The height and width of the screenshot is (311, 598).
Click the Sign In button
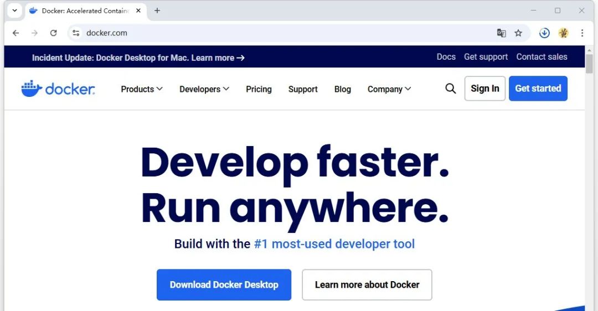tap(484, 89)
